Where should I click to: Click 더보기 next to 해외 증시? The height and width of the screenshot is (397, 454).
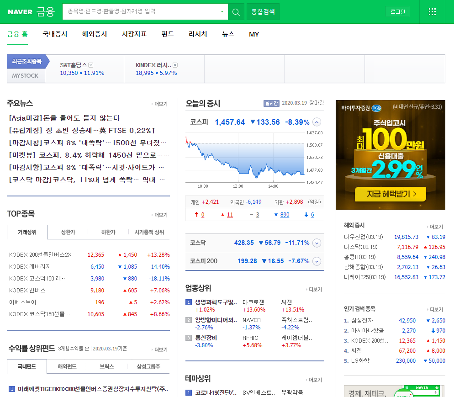click(435, 227)
